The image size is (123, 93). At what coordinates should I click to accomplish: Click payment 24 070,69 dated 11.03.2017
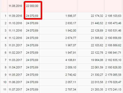point(32,60)
